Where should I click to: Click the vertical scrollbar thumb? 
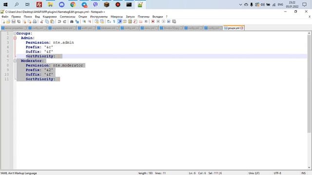(x=309, y=84)
